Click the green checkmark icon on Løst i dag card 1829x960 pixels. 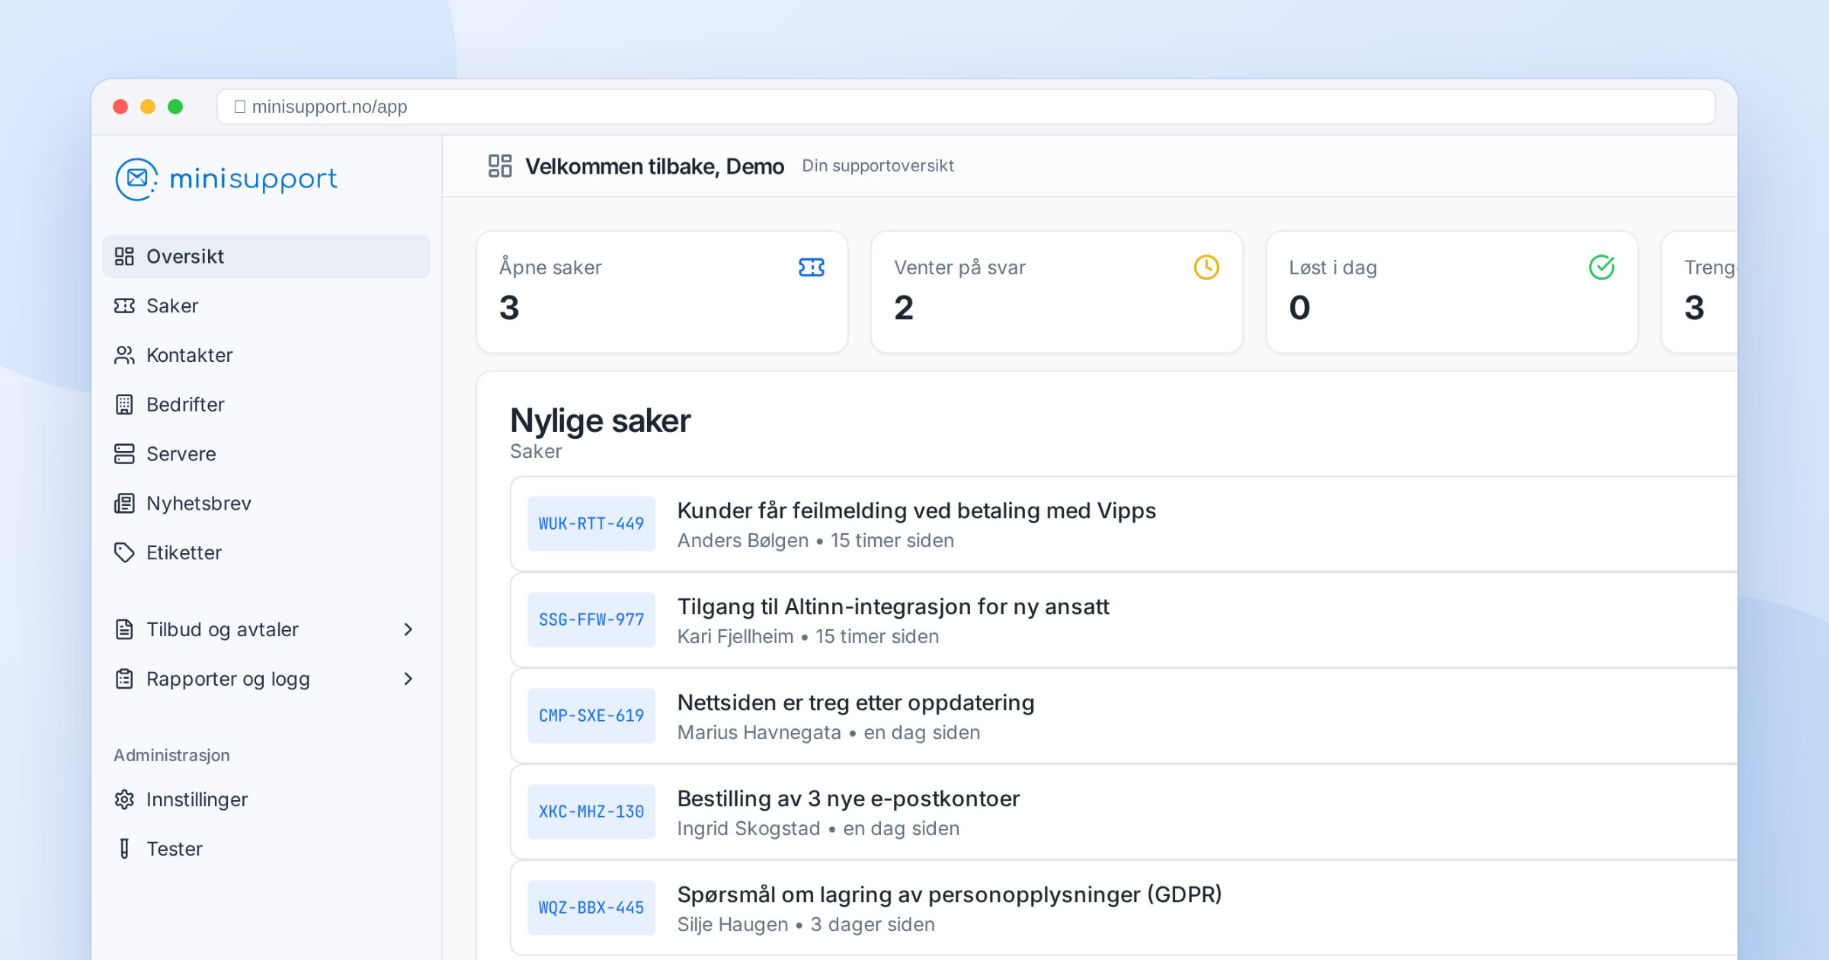(1602, 267)
